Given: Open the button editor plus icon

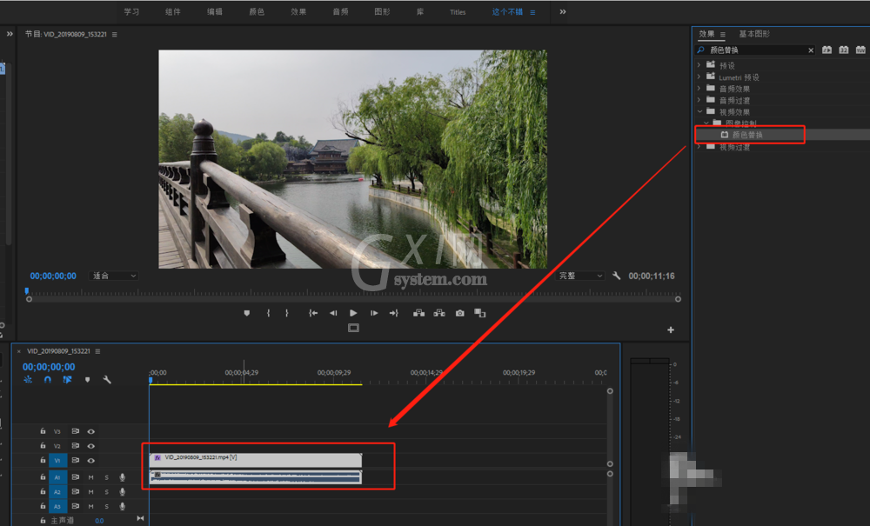Looking at the screenshot, I should pyautogui.click(x=670, y=330).
